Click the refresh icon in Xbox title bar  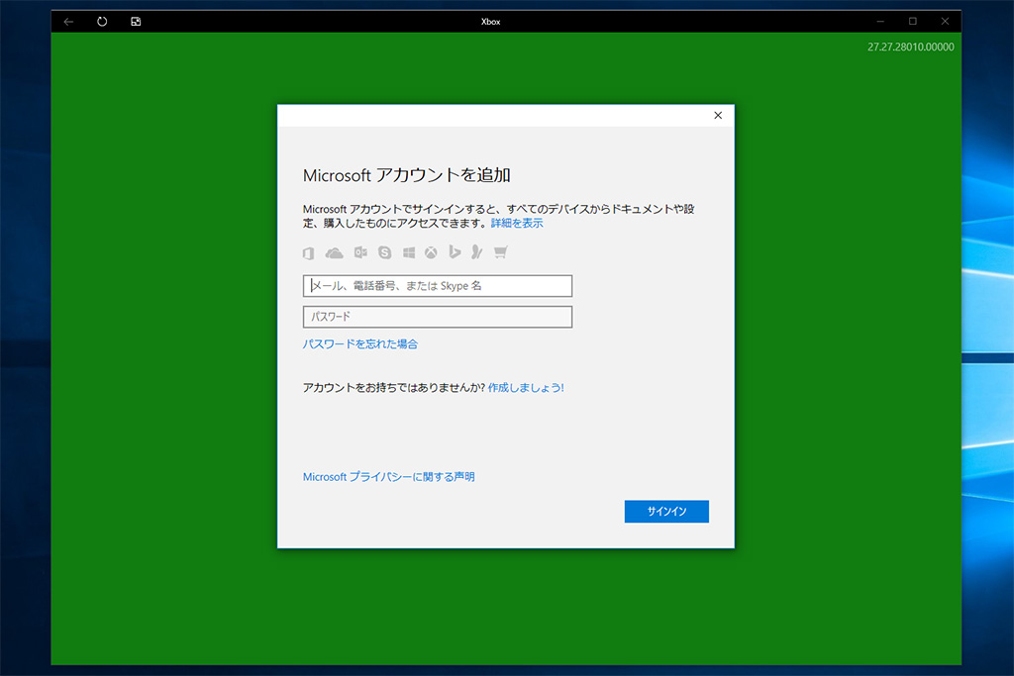pyautogui.click(x=102, y=22)
